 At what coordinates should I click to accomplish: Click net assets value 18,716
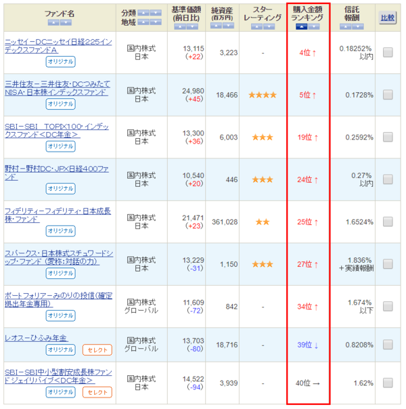click(227, 345)
